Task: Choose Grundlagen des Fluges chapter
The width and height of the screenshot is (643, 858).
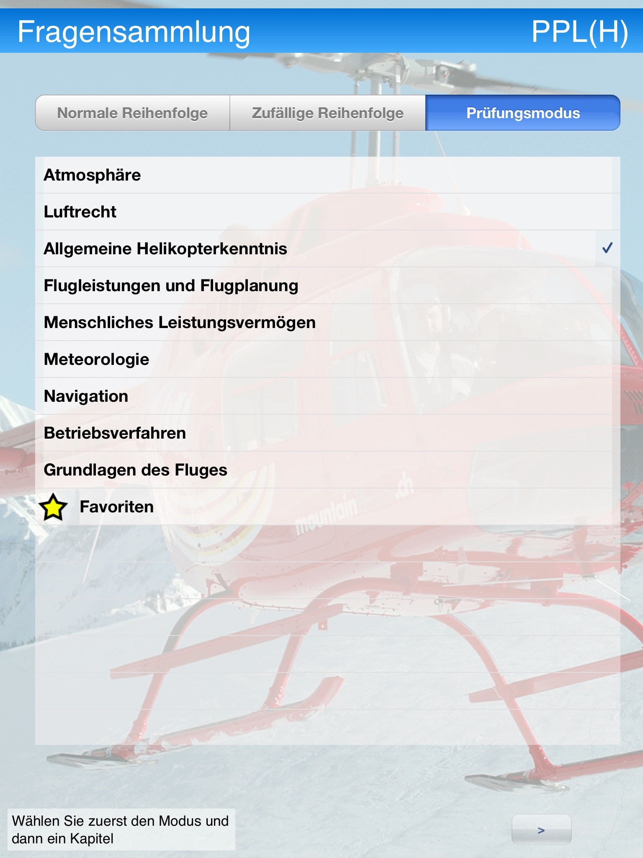Action: [x=328, y=470]
